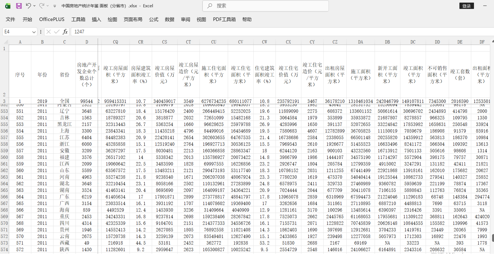Open Customize Quick Access Toolbar menu
Screen dimensions: 494x254
55,6
